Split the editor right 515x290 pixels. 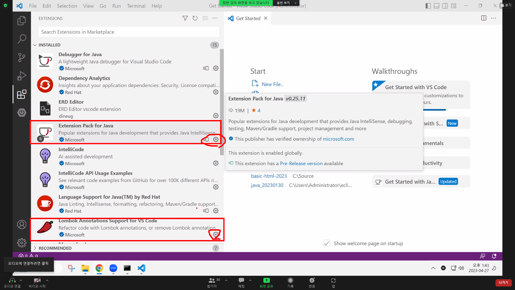[484, 18]
